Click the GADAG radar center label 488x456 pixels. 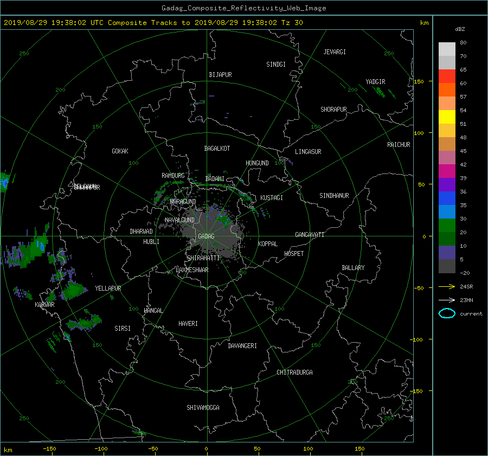[206, 236]
